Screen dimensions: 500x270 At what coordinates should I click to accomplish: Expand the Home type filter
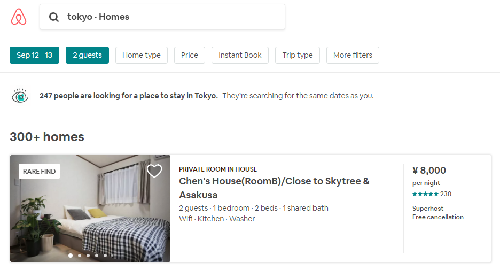142,55
